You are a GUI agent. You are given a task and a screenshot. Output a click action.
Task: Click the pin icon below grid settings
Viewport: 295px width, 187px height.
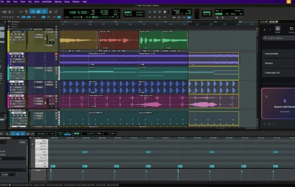[236, 18]
